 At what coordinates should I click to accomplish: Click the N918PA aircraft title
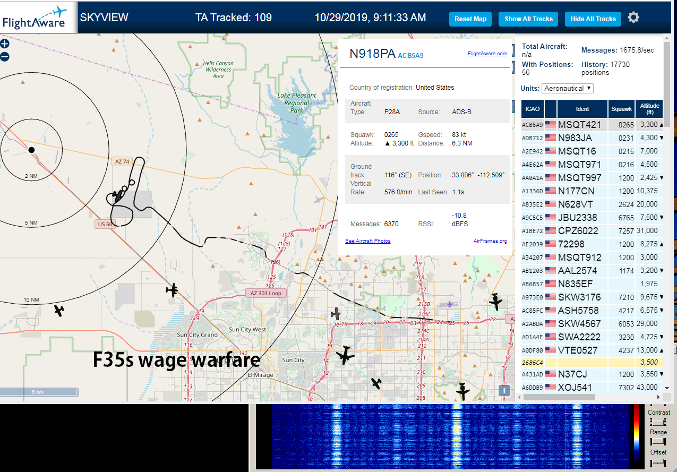[372, 54]
